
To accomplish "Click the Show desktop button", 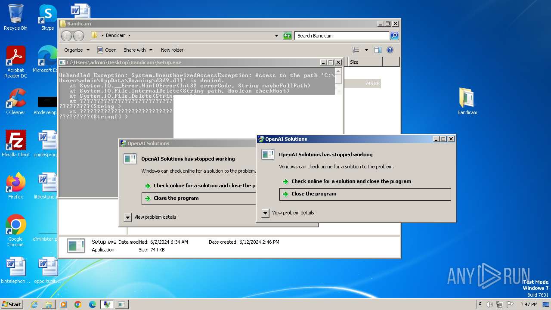I will pos(547,304).
